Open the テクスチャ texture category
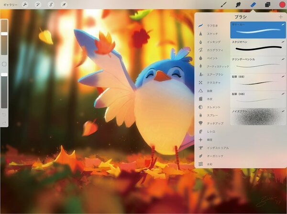Screen dimensions: 287x214 coord(210,82)
